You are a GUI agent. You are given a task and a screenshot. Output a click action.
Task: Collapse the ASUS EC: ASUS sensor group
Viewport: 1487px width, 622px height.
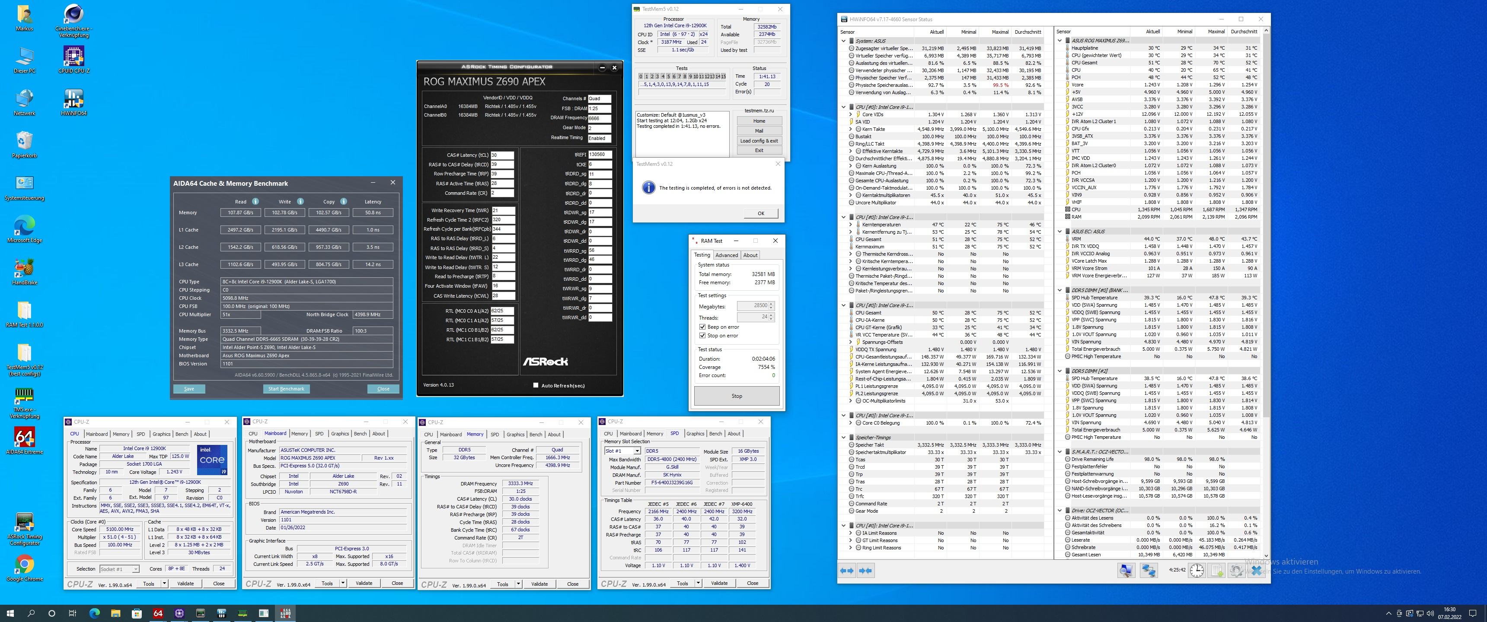tap(1060, 232)
